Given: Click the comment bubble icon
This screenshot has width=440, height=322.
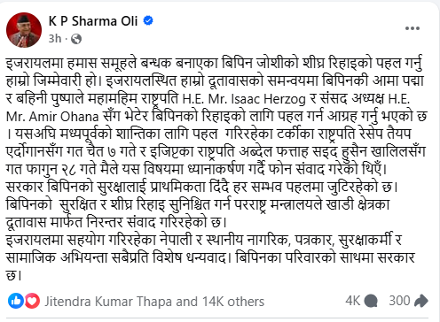Looking at the screenshot, I should click(371, 302).
